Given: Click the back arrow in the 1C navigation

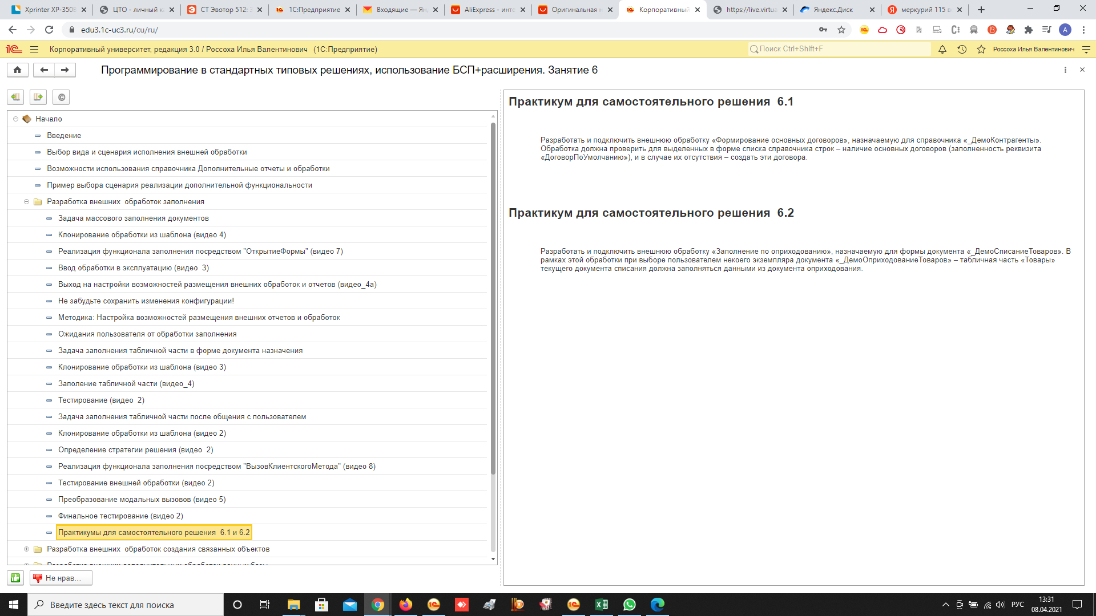Looking at the screenshot, I should click(x=44, y=70).
